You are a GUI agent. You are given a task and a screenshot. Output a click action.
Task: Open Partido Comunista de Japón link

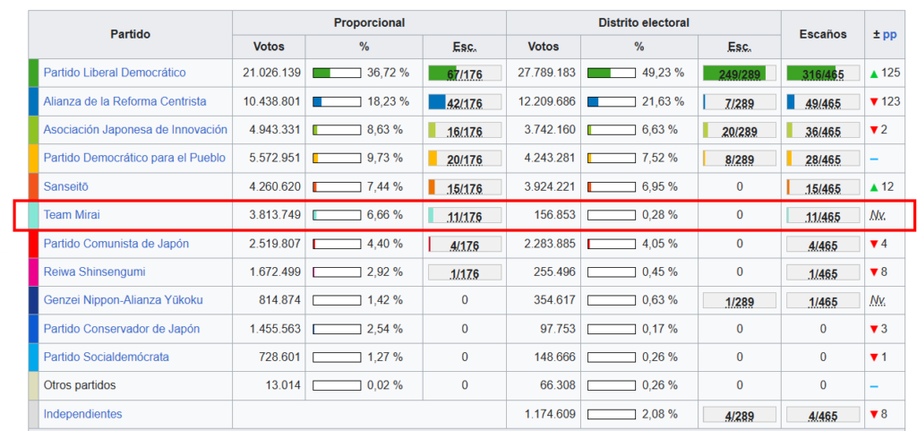point(116,244)
